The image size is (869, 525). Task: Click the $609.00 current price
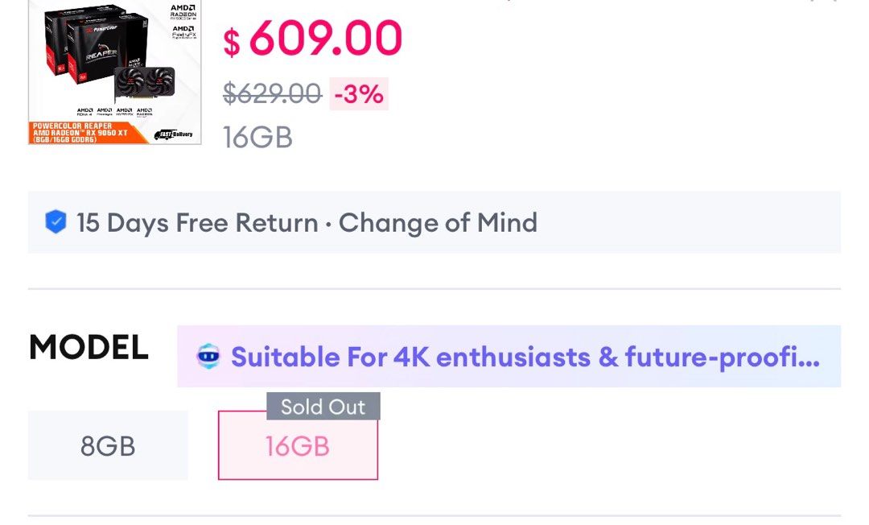tap(314, 39)
